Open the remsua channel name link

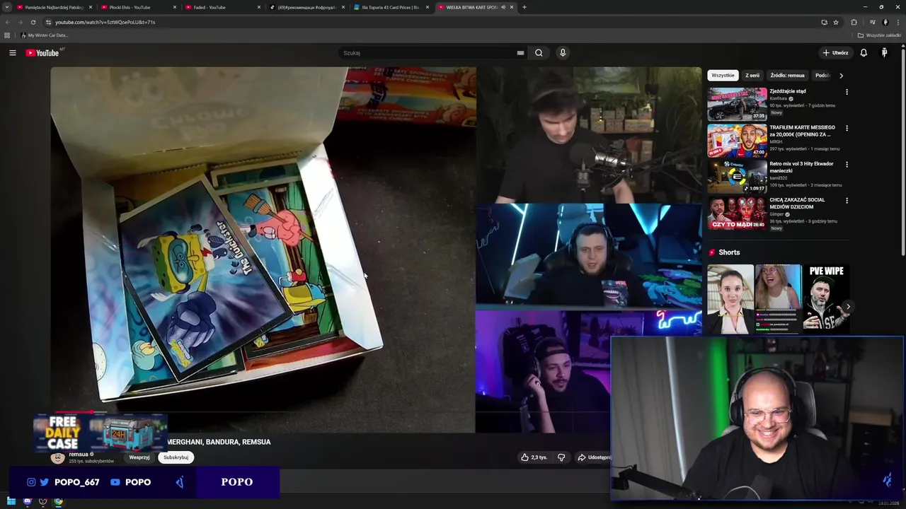pyautogui.click(x=79, y=455)
